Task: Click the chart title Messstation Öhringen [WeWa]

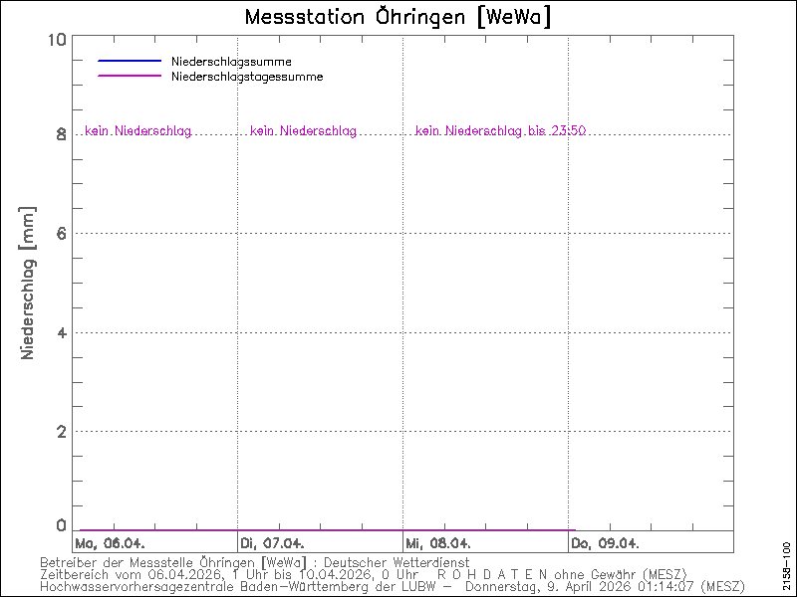Action: 398,17
